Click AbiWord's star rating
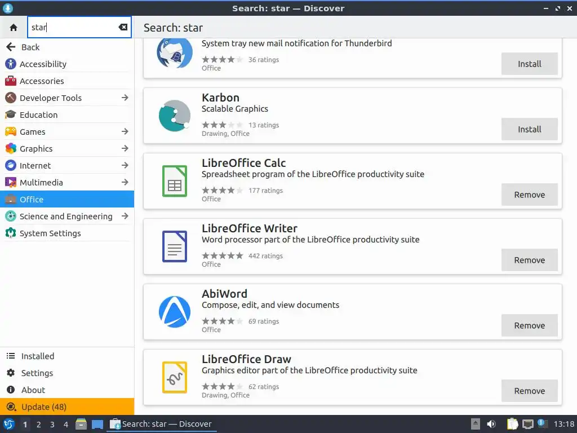The image size is (577, 433). (222, 321)
